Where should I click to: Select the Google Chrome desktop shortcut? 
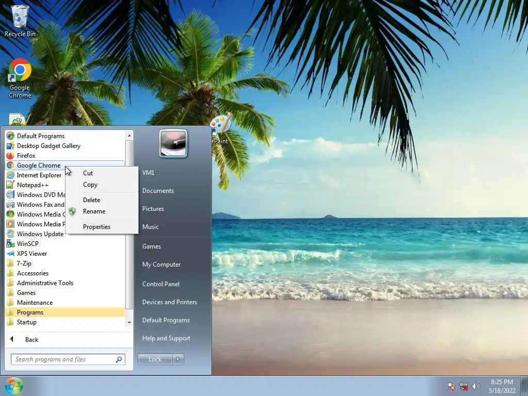point(20,78)
